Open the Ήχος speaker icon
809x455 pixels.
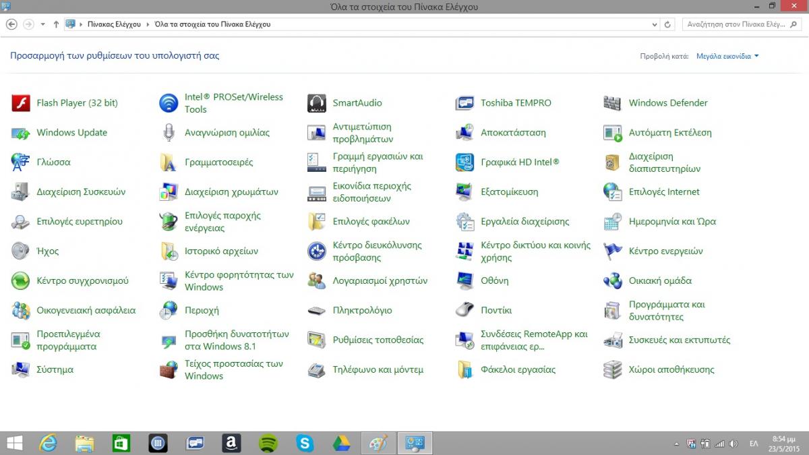click(x=21, y=251)
